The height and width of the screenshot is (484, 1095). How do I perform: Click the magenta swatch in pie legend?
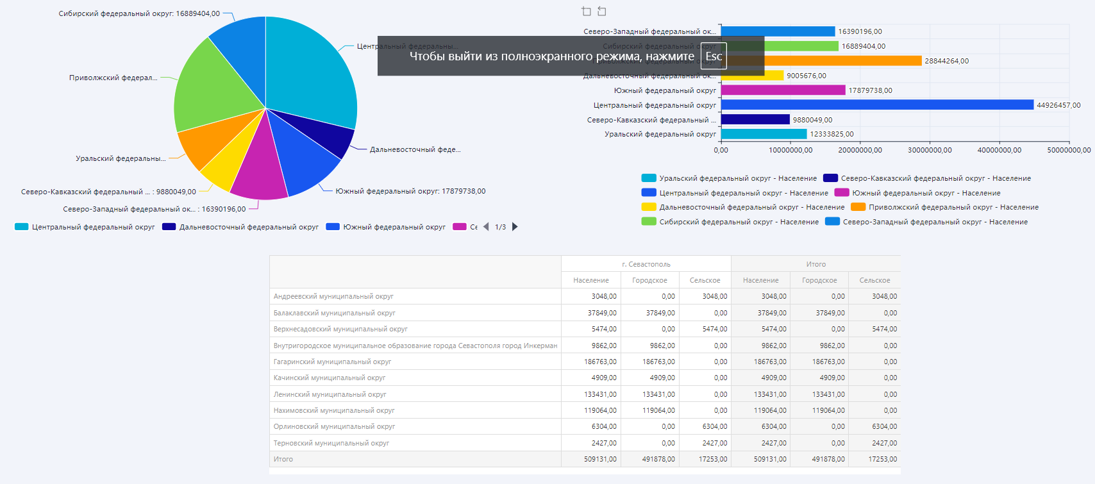[x=459, y=227]
